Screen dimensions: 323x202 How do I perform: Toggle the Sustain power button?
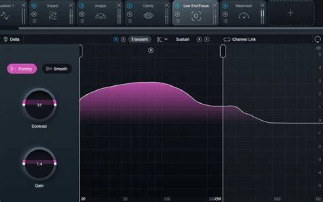(x=199, y=40)
